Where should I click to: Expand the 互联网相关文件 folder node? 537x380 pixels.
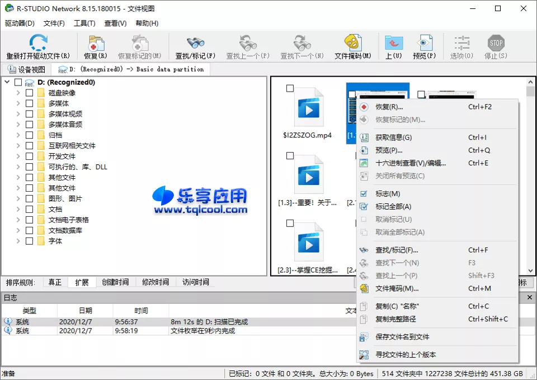pos(18,146)
